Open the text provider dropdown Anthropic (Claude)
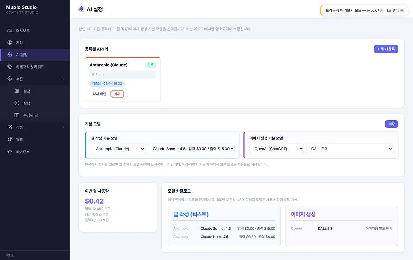Screen dimensions: 413x260 click(118, 149)
